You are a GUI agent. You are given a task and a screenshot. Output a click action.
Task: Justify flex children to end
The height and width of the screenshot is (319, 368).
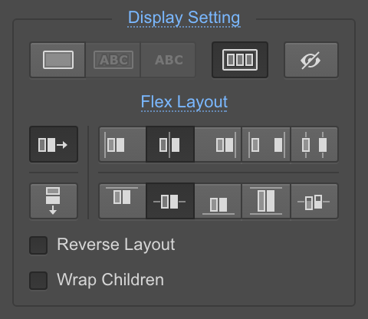click(218, 144)
